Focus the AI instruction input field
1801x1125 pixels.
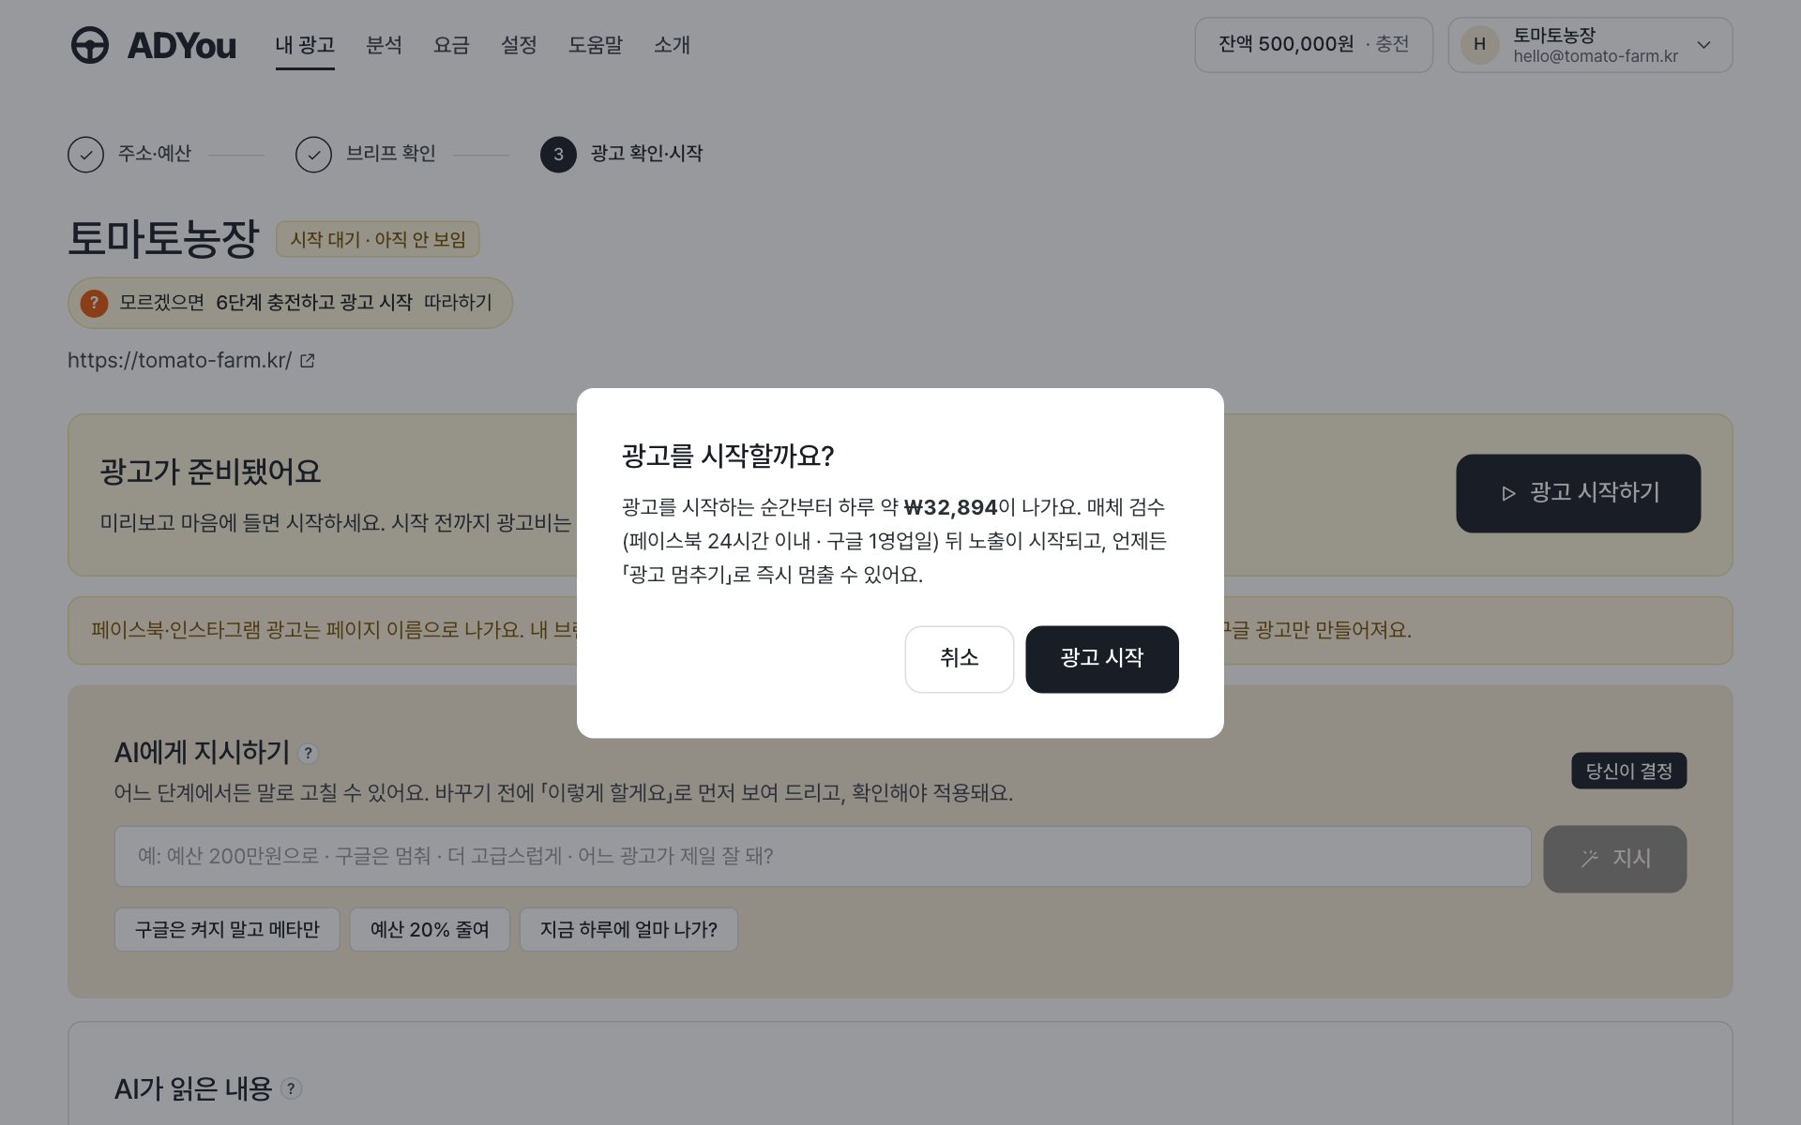coord(823,856)
